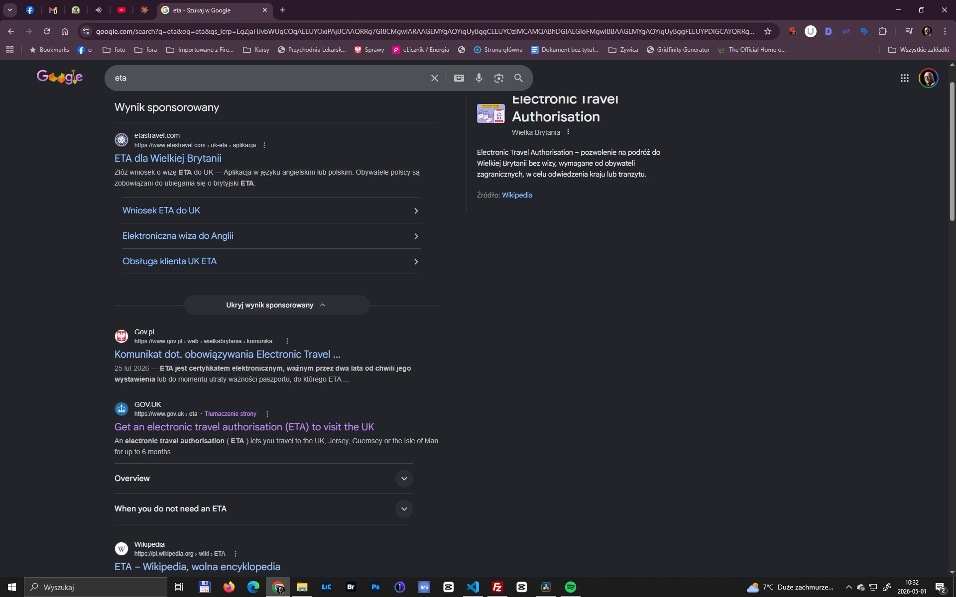Open the Google apps grid

point(905,78)
